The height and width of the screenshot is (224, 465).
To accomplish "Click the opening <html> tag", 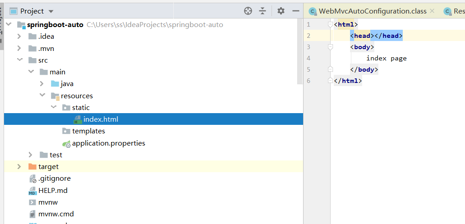I will 346,24.
